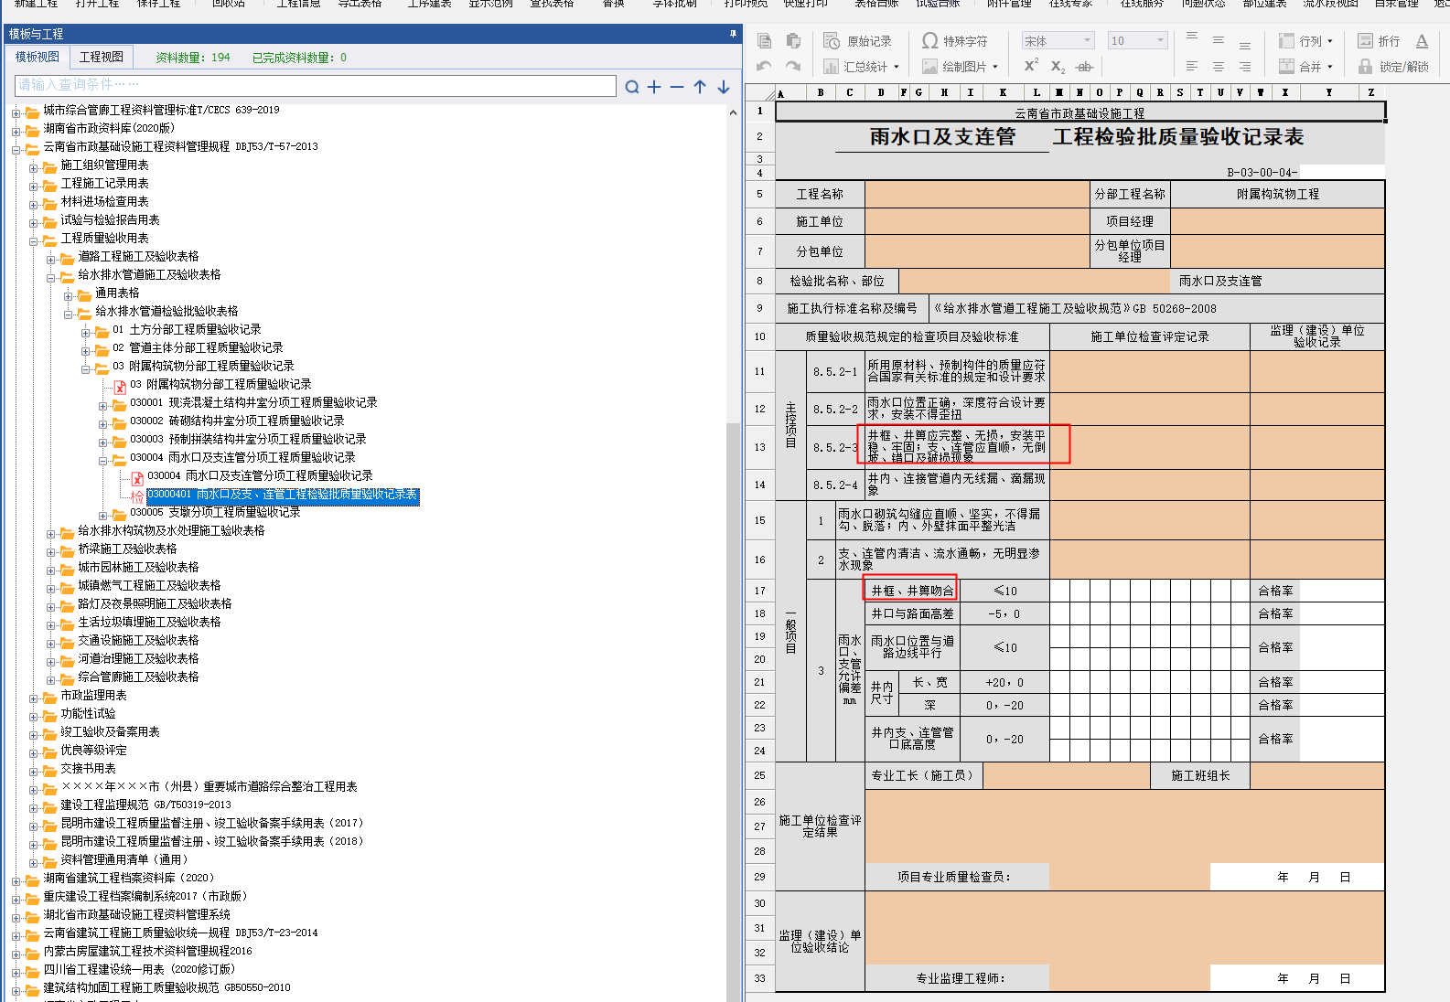Align cell content to vertical middle
Viewport: 1450px width, 1002px height.
pos(1219,40)
